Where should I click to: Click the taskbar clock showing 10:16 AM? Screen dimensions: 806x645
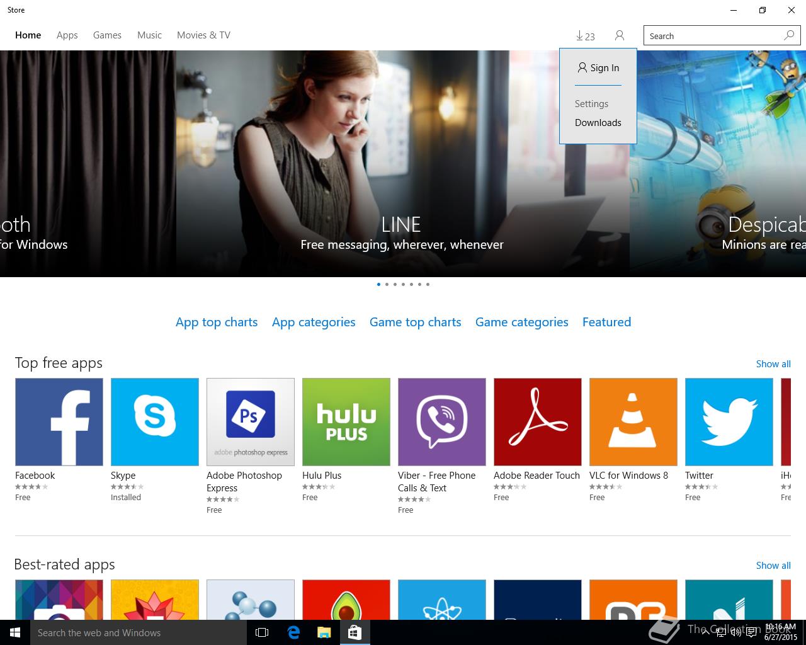[781, 632]
